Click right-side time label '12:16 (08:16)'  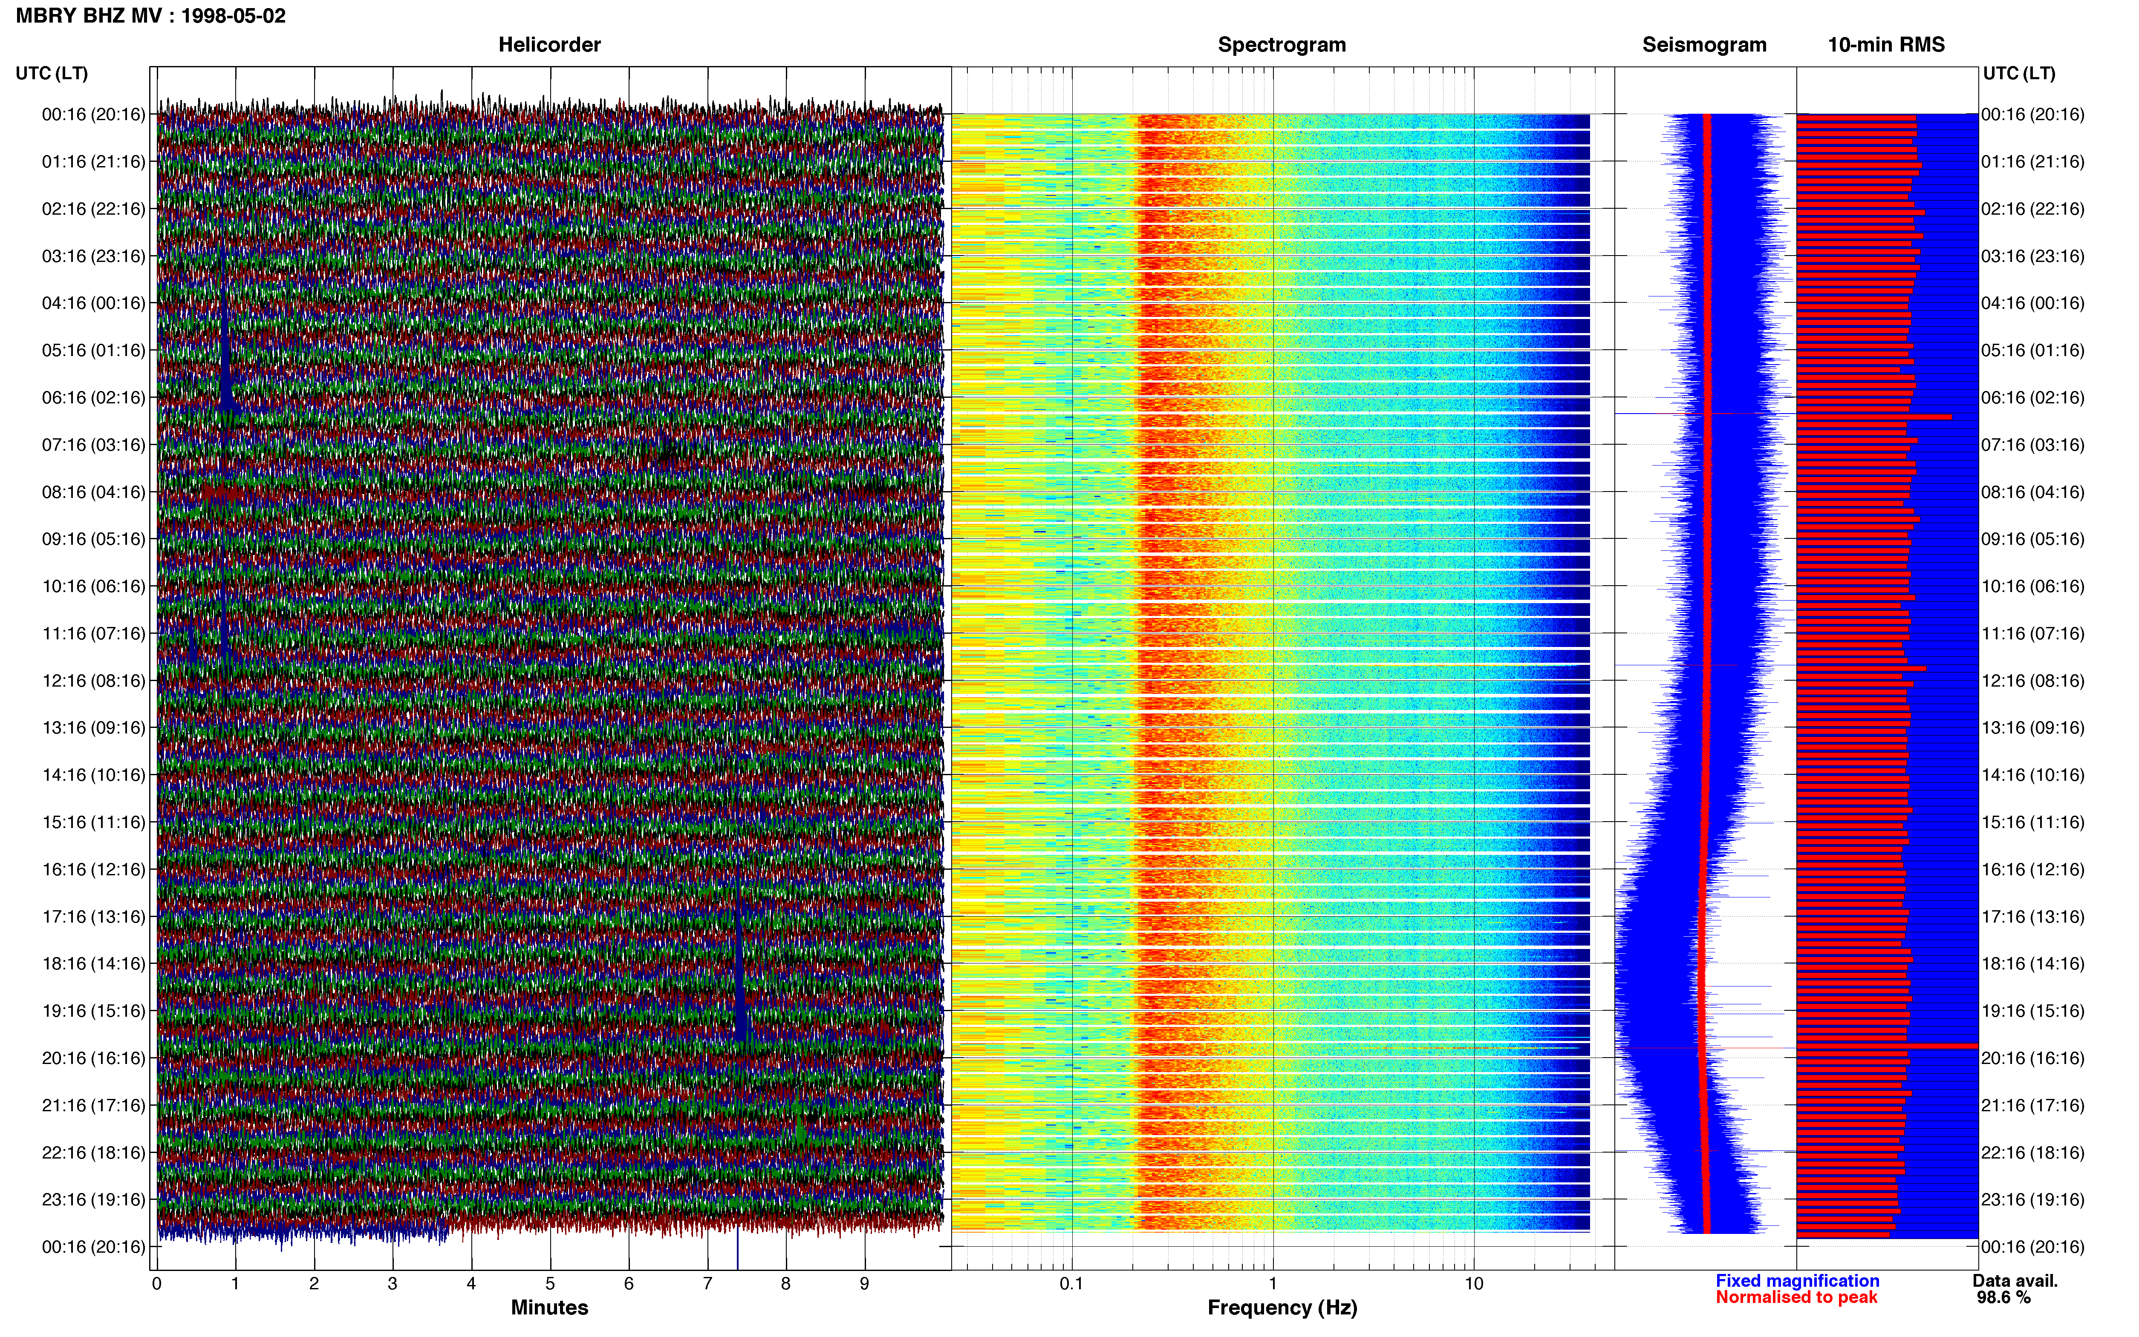(x=2033, y=681)
